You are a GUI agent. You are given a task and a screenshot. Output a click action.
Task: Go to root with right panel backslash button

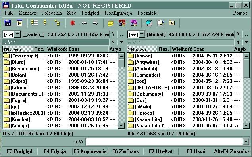238,34
